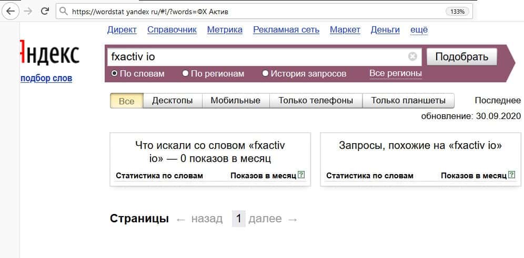524x258 pixels.
Task: Open help icon in the left statistics panel
Action: [301, 175]
